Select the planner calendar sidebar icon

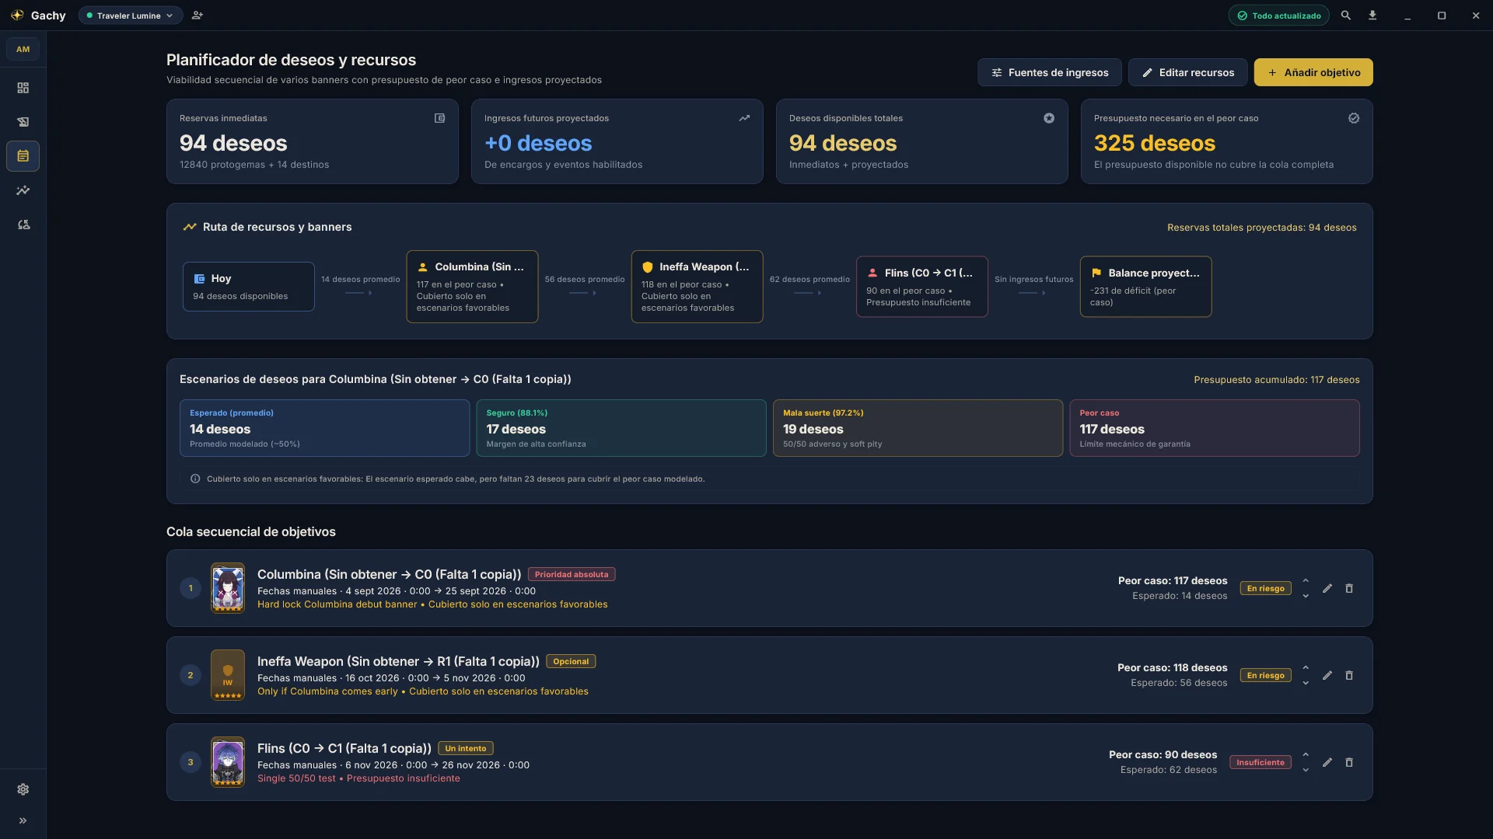pyautogui.click(x=23, y=156)
